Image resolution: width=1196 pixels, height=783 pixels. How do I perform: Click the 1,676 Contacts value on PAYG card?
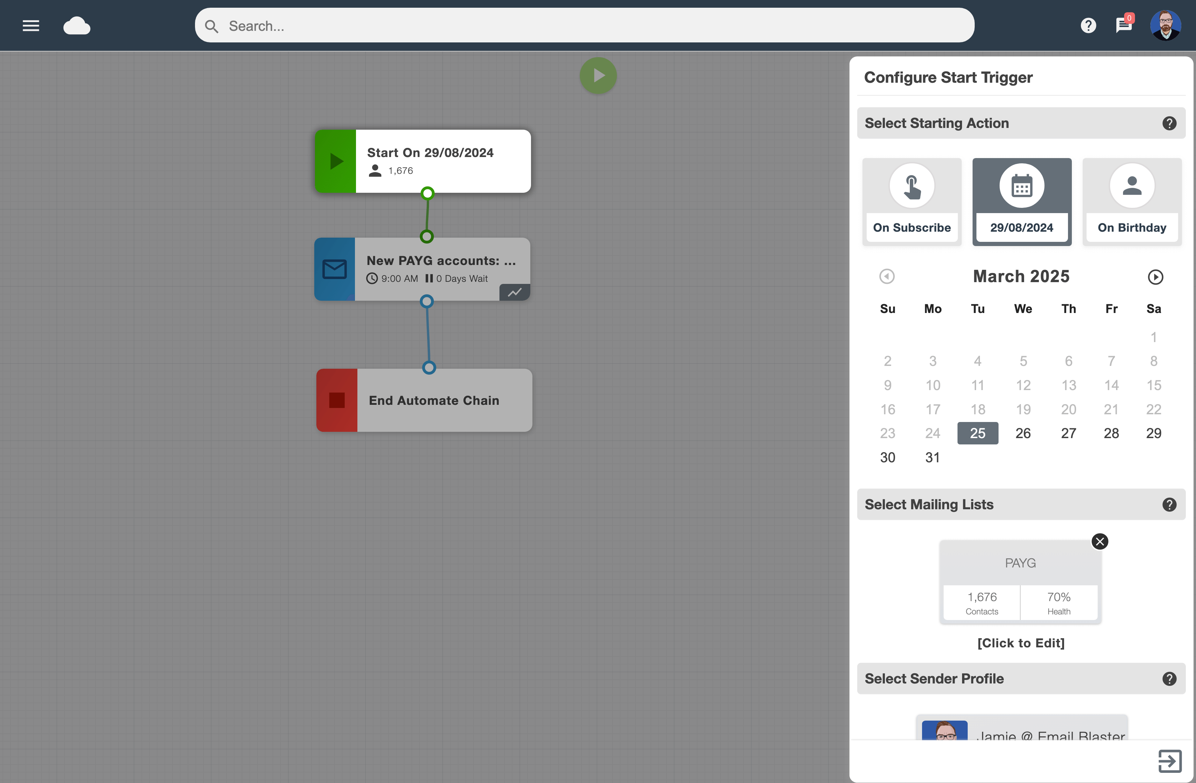pyautogui.click(x=982, y=597)
